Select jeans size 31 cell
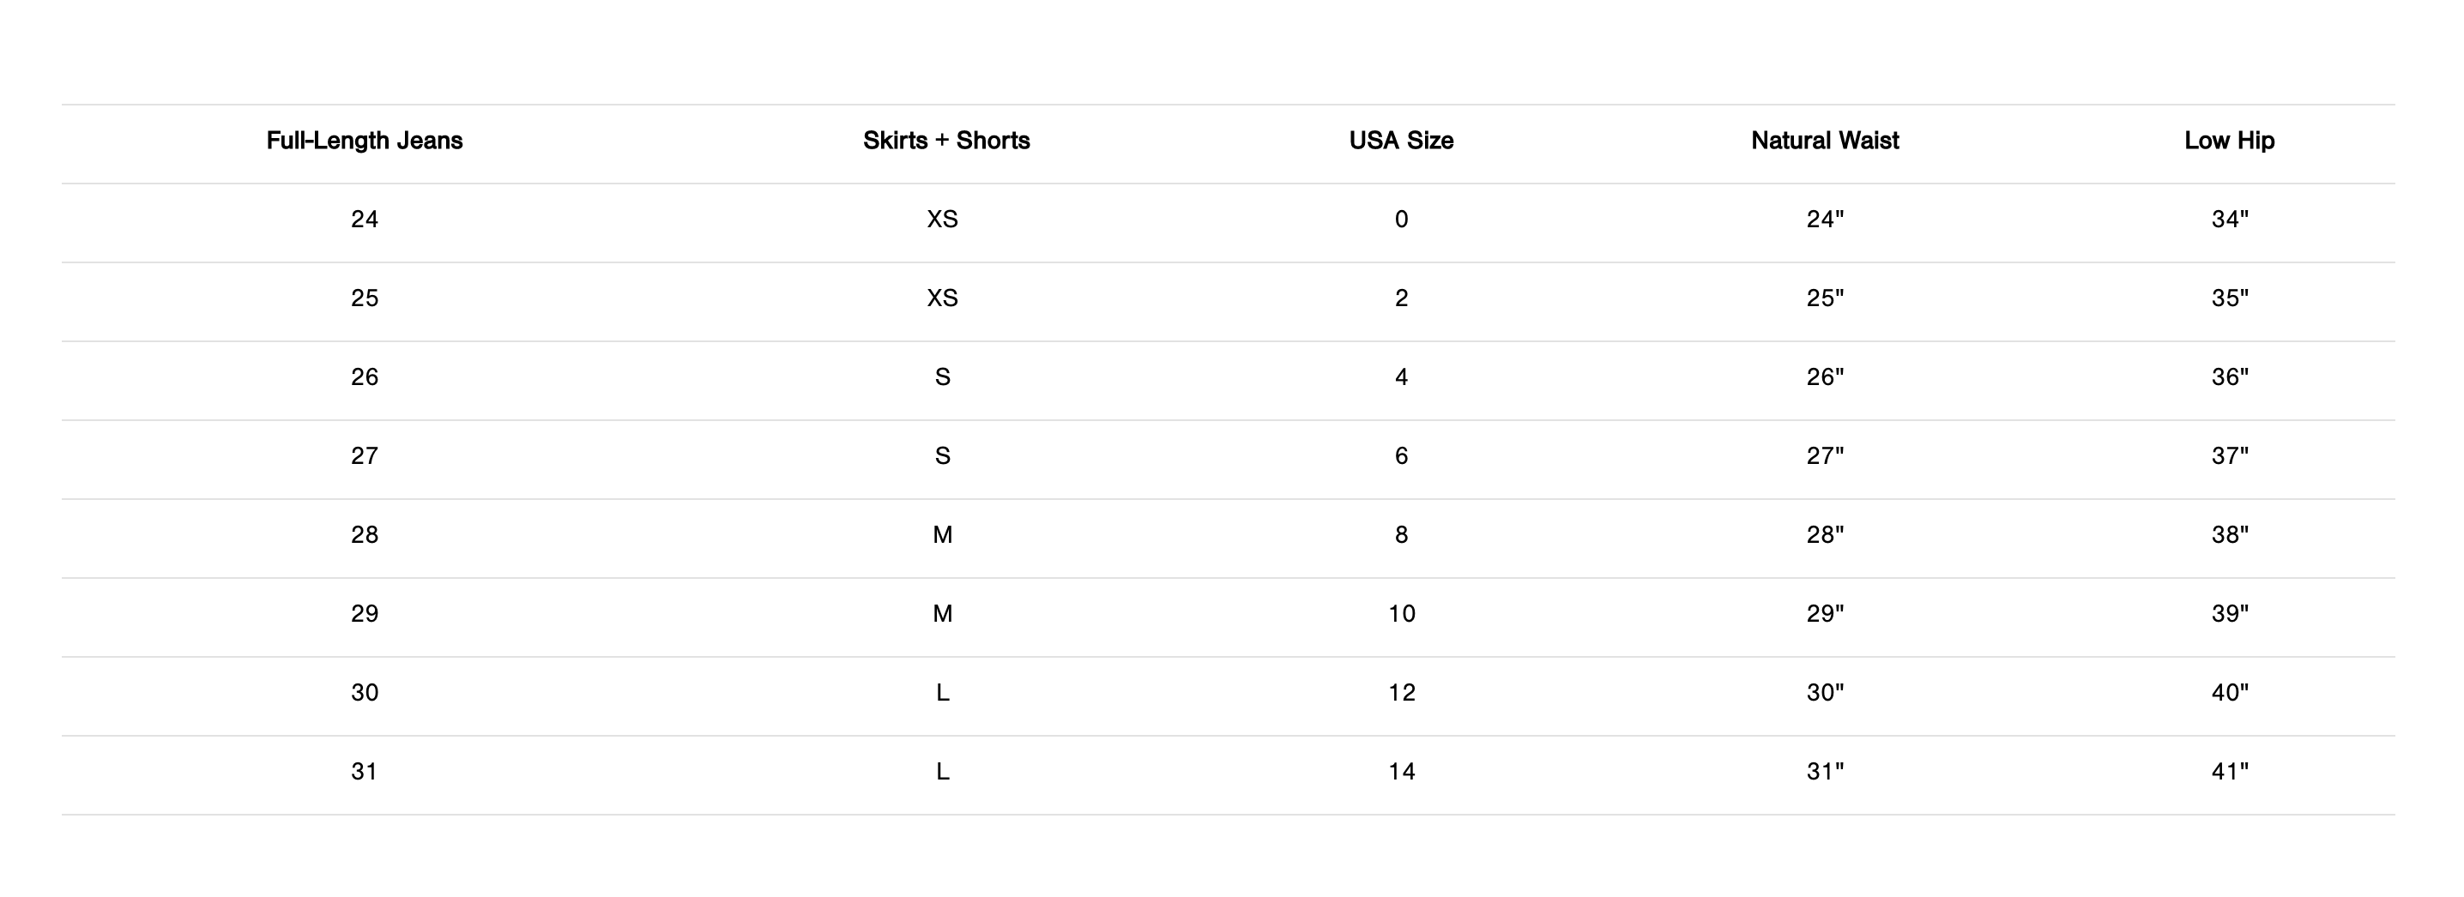This screenshot has width=2464, height=897. (x=365, y=772)
